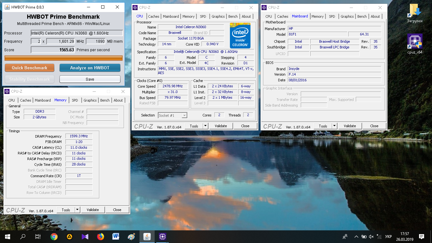Click the Core Speed value 2478.98 MHz
This screenshot has width=432, height=243.
click(173, 86)
